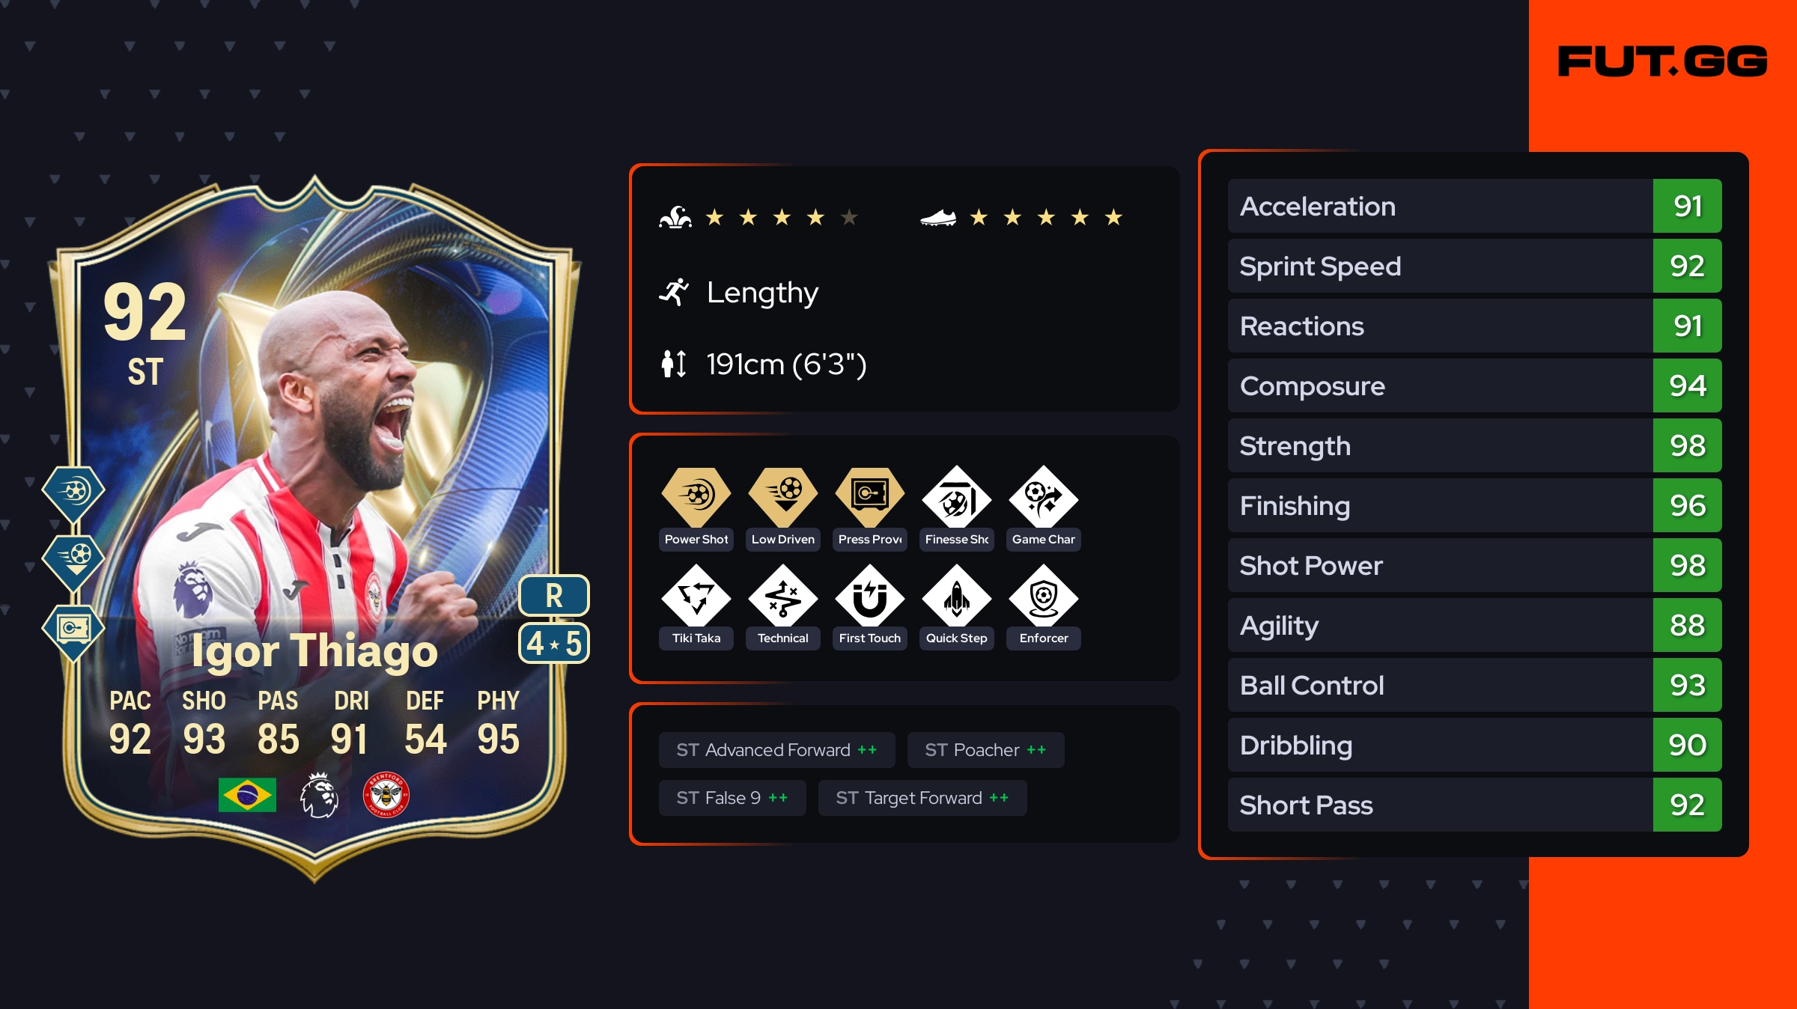Screen dimensions: 1797x1009
Task: Select the ST Poacher role tag
Action: (x=985, y=750)
